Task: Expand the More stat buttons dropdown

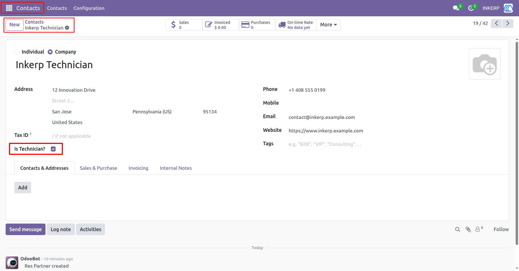Action: point(328,25)
